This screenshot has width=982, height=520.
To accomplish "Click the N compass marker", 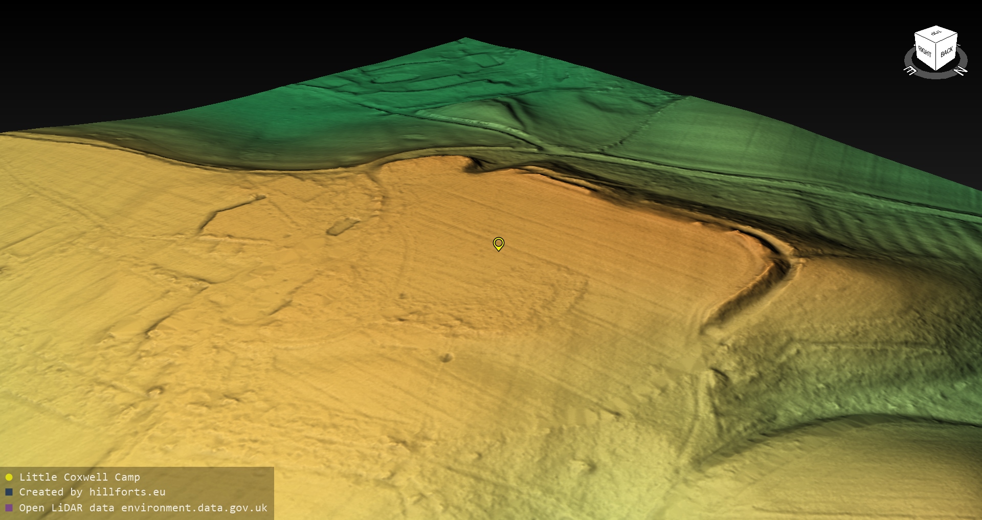I will click(961, 71).
